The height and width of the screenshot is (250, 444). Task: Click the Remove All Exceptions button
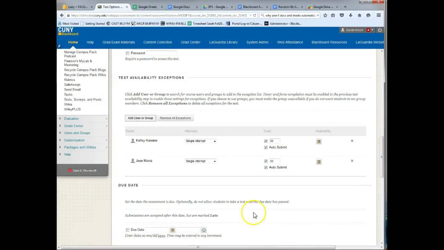click(175, 118)
